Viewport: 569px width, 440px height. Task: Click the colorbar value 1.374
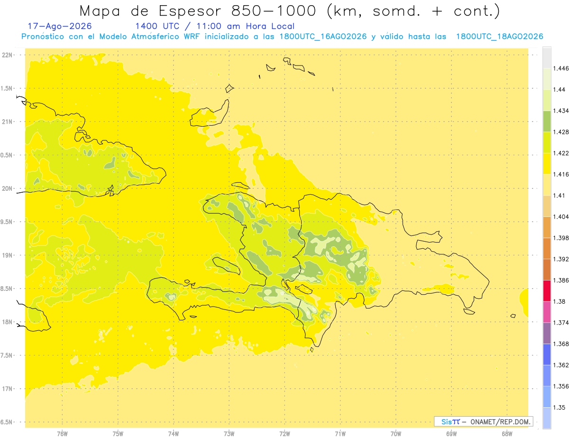point(560,323)
